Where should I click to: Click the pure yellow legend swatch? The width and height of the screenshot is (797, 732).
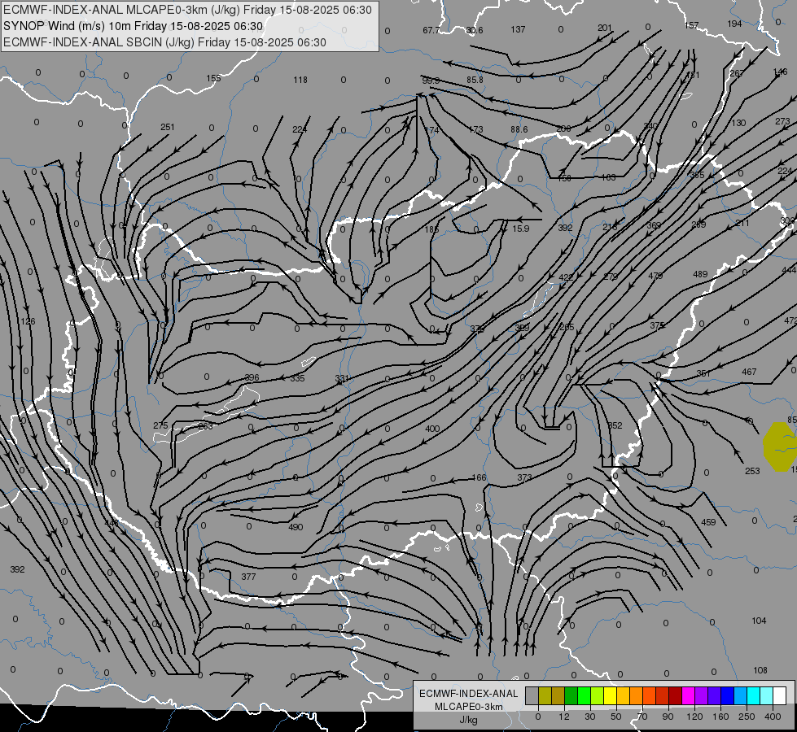tap(610, 696)
